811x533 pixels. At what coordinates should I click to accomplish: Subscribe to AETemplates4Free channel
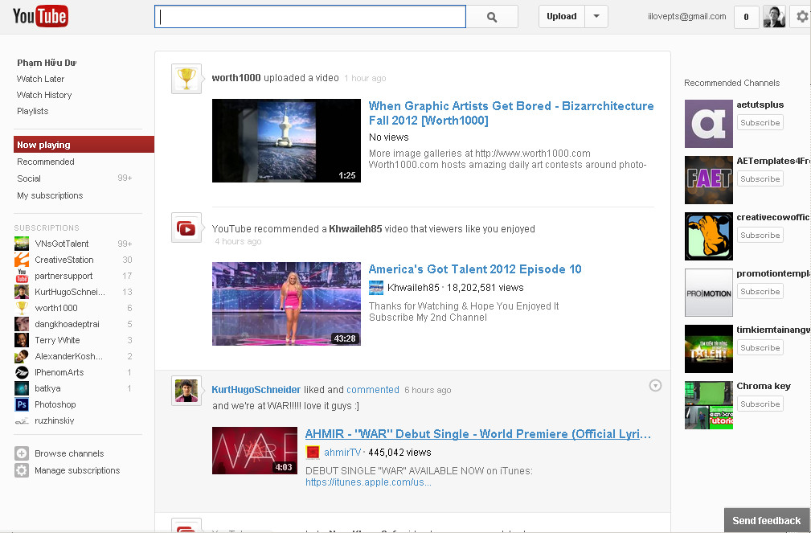[760, 179]
